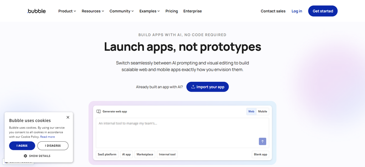
Task: Open the Log in page
Action: (x=297, y=11)
